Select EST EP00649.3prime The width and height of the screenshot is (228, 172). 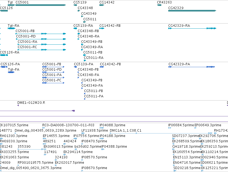[208, 125]
